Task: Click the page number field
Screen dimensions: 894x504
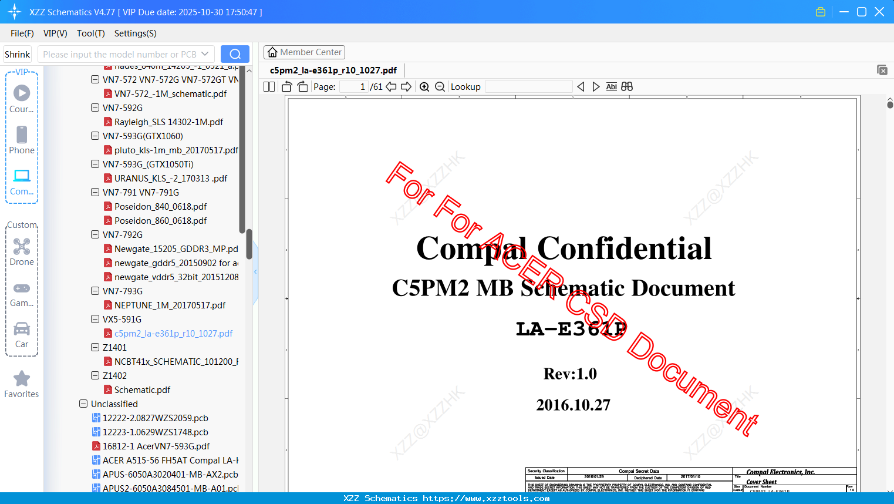Action: click(353, 87)
